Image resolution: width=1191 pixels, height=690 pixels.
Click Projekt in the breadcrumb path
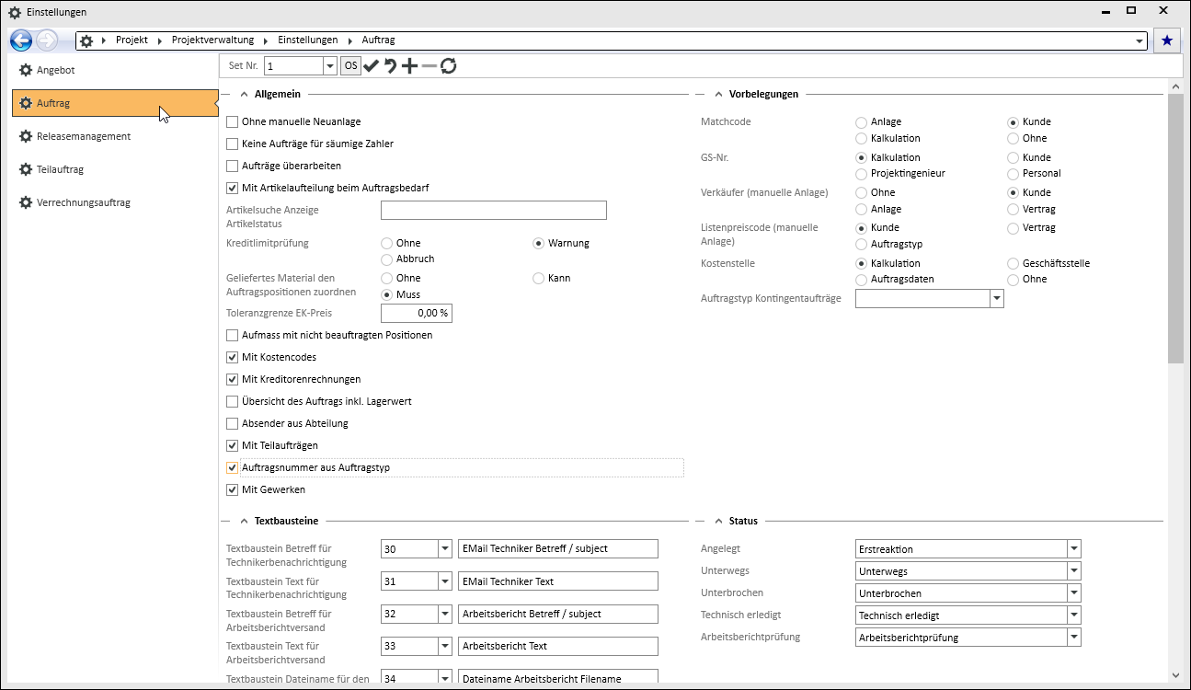[x=132, y=40]
